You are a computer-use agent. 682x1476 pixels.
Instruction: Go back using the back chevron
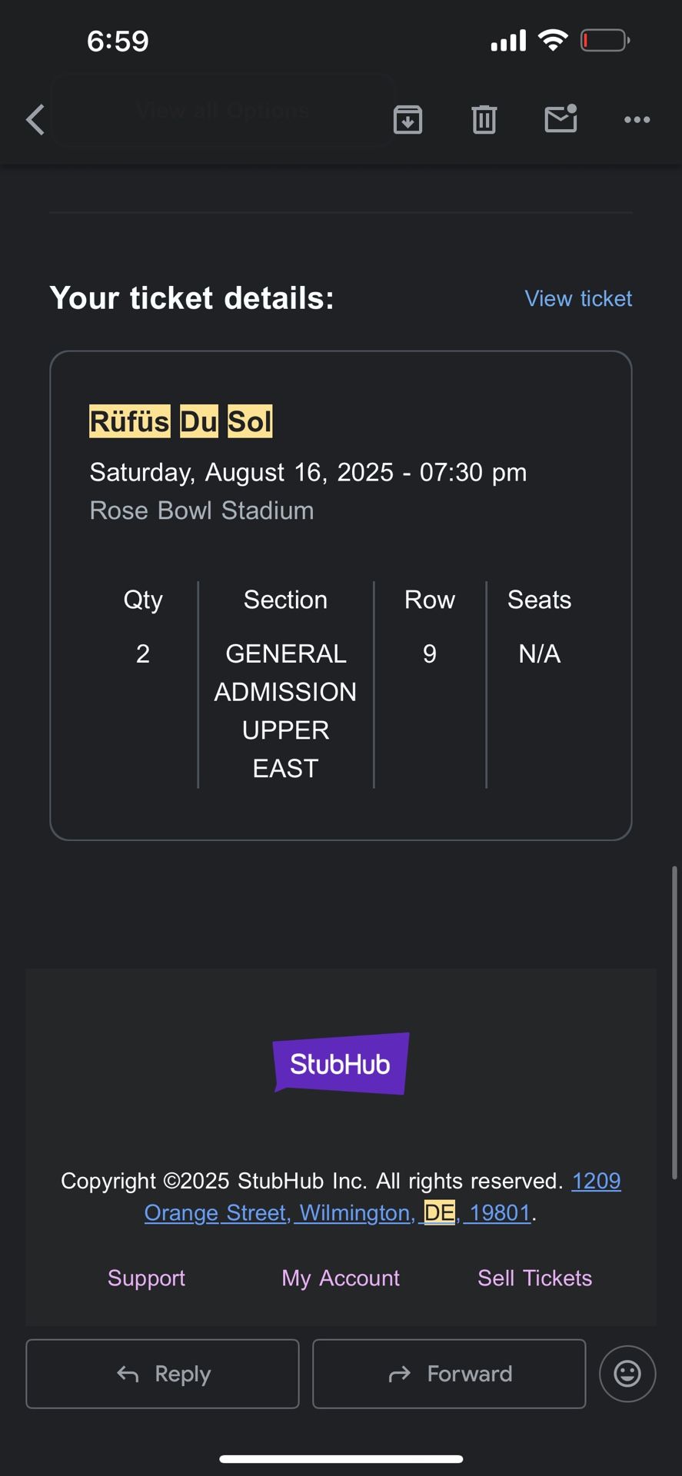[x=35, y=120]
